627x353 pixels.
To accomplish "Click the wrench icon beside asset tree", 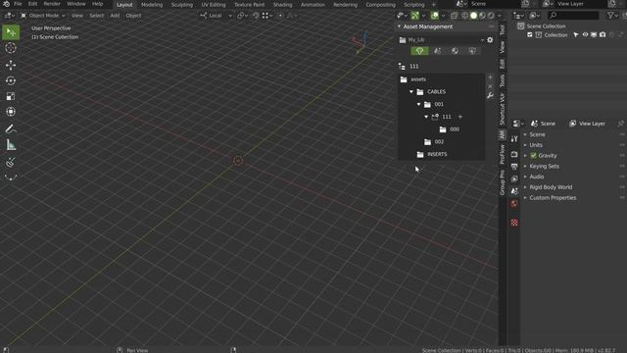I will [490, 96].
